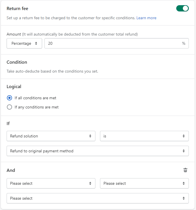This screenshot has height=210, width=196.
Task: Delete the And condition with trash icon
Action: click(x=185, y=170)
